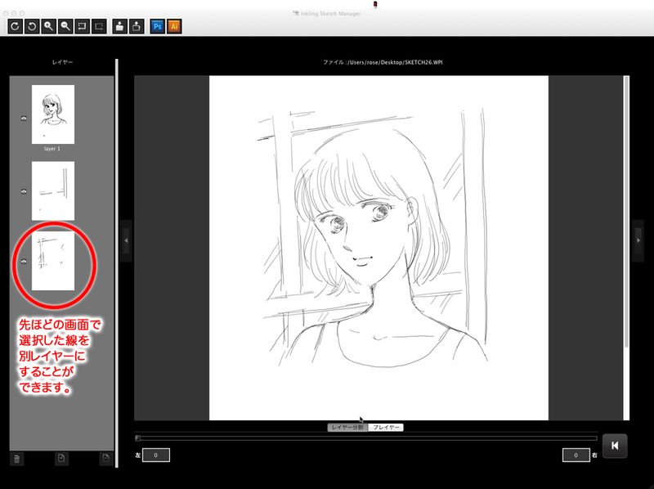Click the 左 value input field
Screen dimensions: 654x489
pos(156,455)
